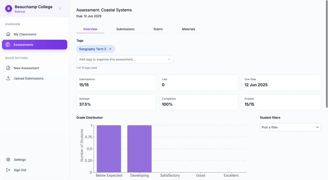The width and height of the screenshot is (328, 180).
Task: Collapse the sidebar with the chevron
Action: pyautogui.click(x=60, y=9)
